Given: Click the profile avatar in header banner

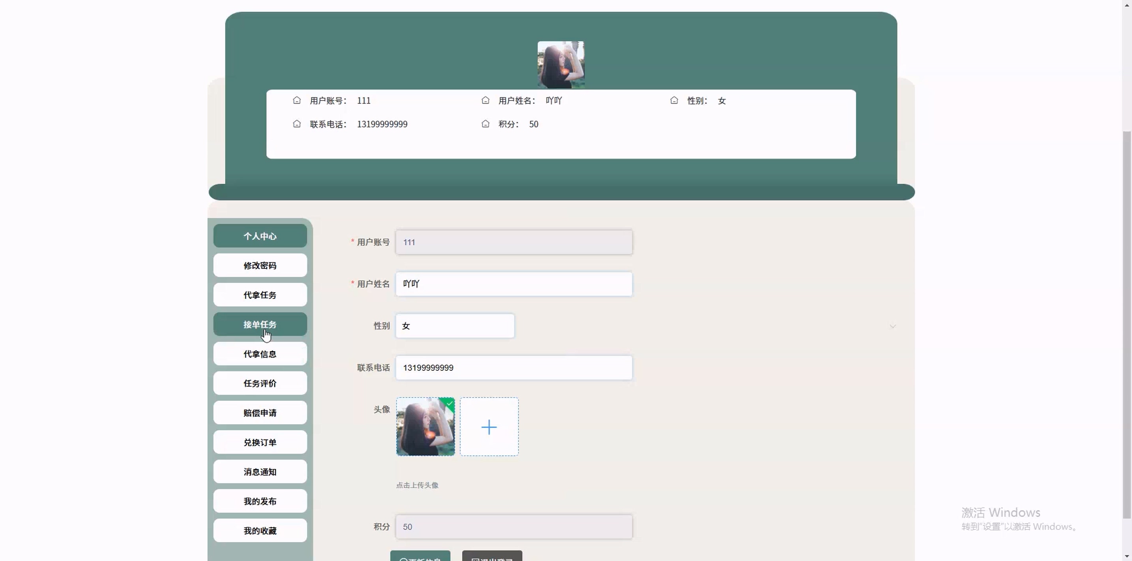Looking at the screenshot, I should tap(561, 65).
